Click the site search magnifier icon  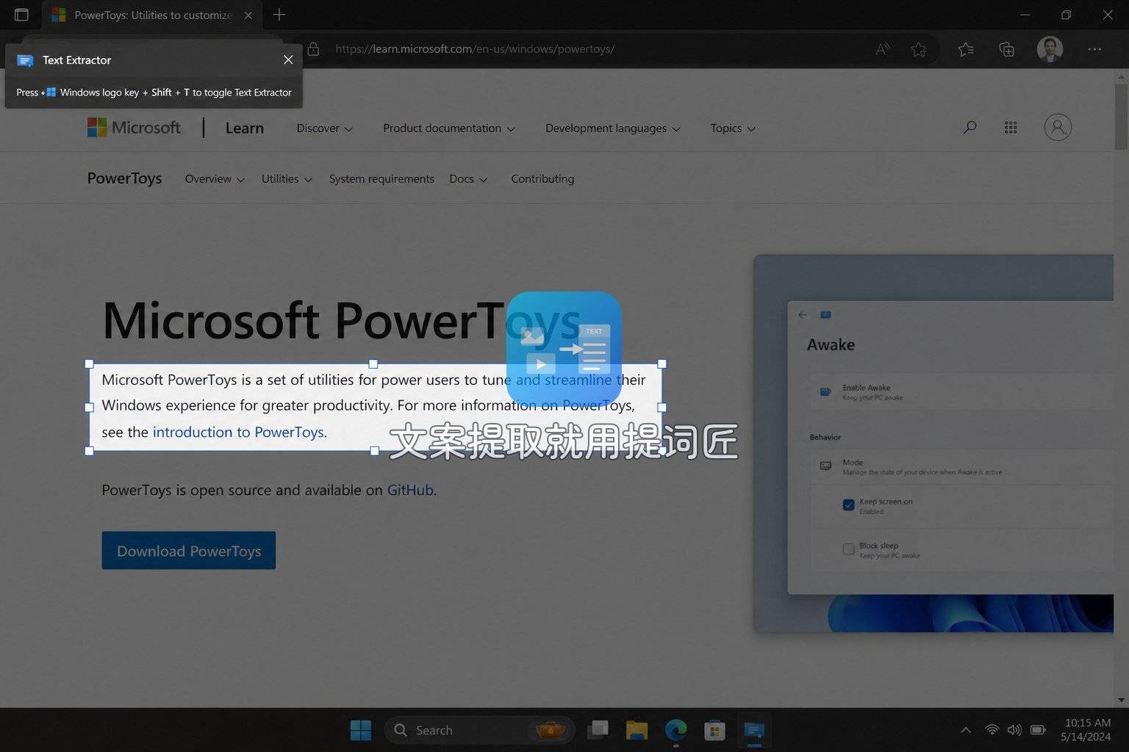pyautogui.click(x=969, y=128)
